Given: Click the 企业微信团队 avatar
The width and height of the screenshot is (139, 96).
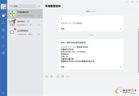Looking at the screenshot, I should click(12, 32).
